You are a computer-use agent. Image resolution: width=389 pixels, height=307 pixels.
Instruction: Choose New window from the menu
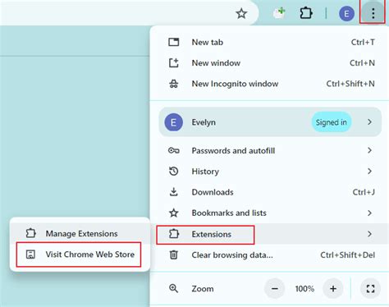pyautogui.click(x=269, y=63)
